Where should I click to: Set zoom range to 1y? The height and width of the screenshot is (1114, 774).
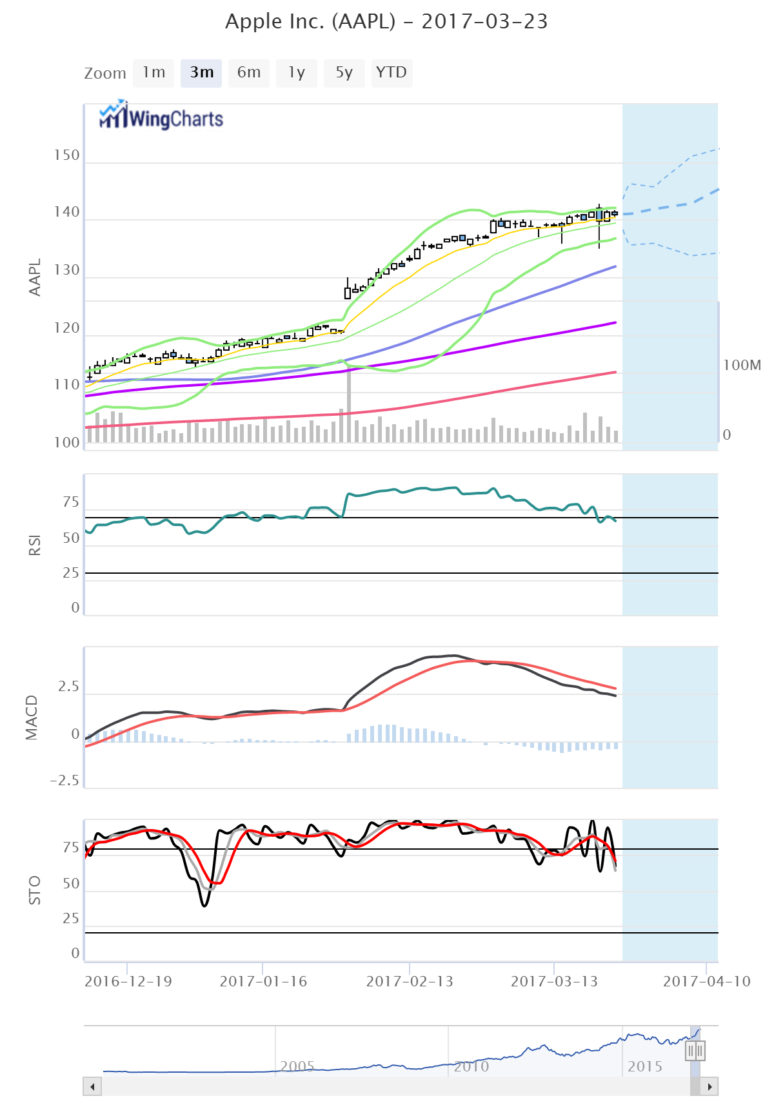tap(297, 73)
